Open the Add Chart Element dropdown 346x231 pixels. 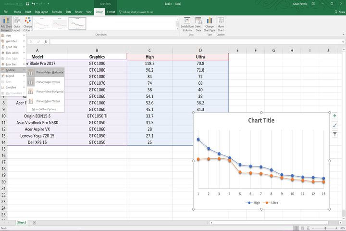pyautogui.click(x=6, y=25)
